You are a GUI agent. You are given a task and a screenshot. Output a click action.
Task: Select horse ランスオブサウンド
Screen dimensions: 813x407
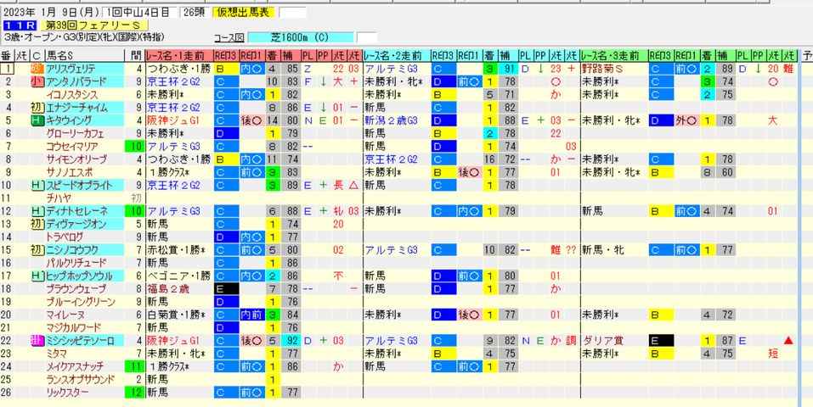click(x=84, y=379)
